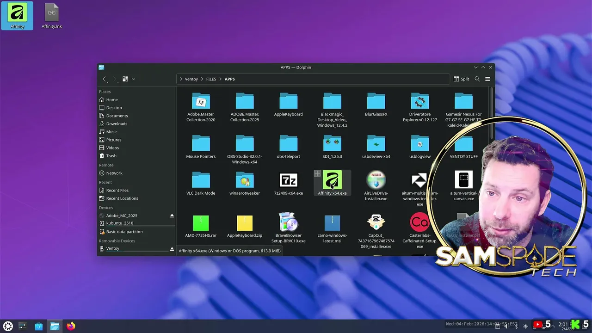Select the AMD-7735HS.rar archive
The image size is (592, 333).
(x=201, y=226)
